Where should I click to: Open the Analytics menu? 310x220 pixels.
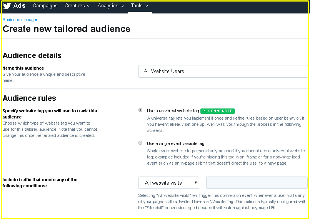point(108,6)
